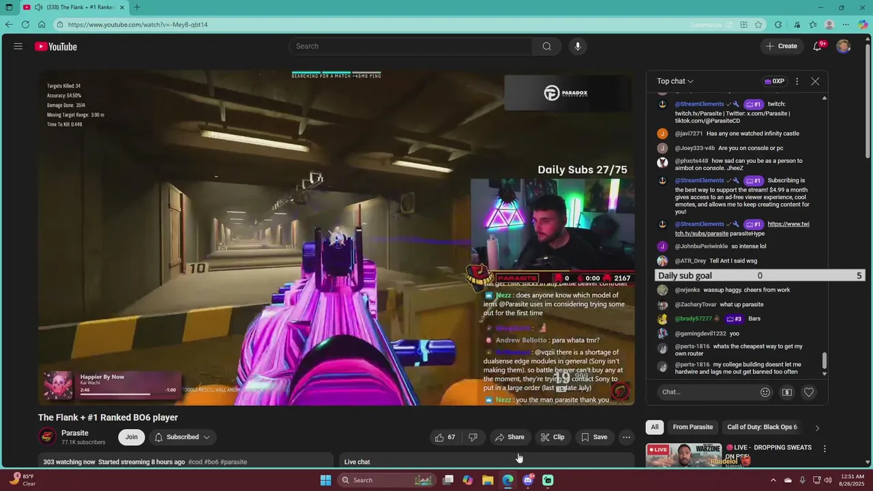Viewport: 873px width, 491px height.
Task: Send a heart reaction in chat
Action: pos(809,392)
